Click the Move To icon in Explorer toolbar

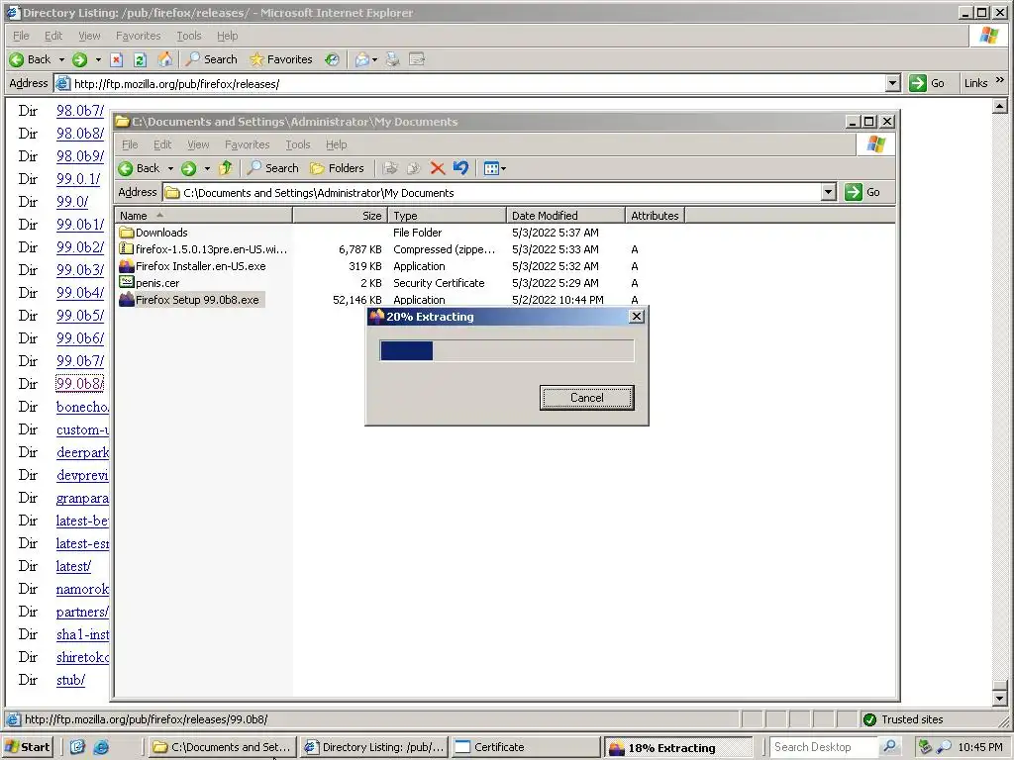coord(390,168)
